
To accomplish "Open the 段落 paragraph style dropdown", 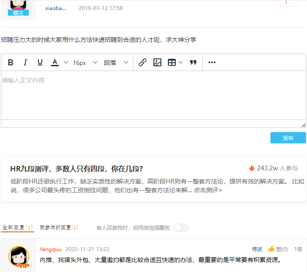I will 116,63.
